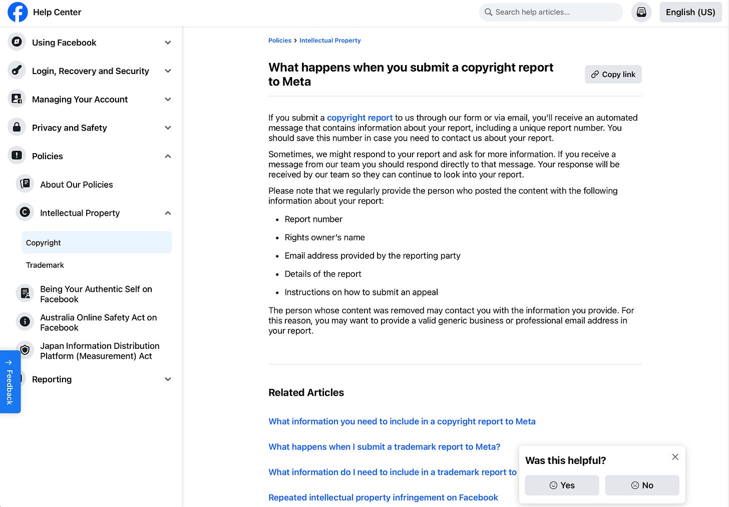The image size is (729, 507).
Task: Click the Policies exclamation icon
Action: 17,156
